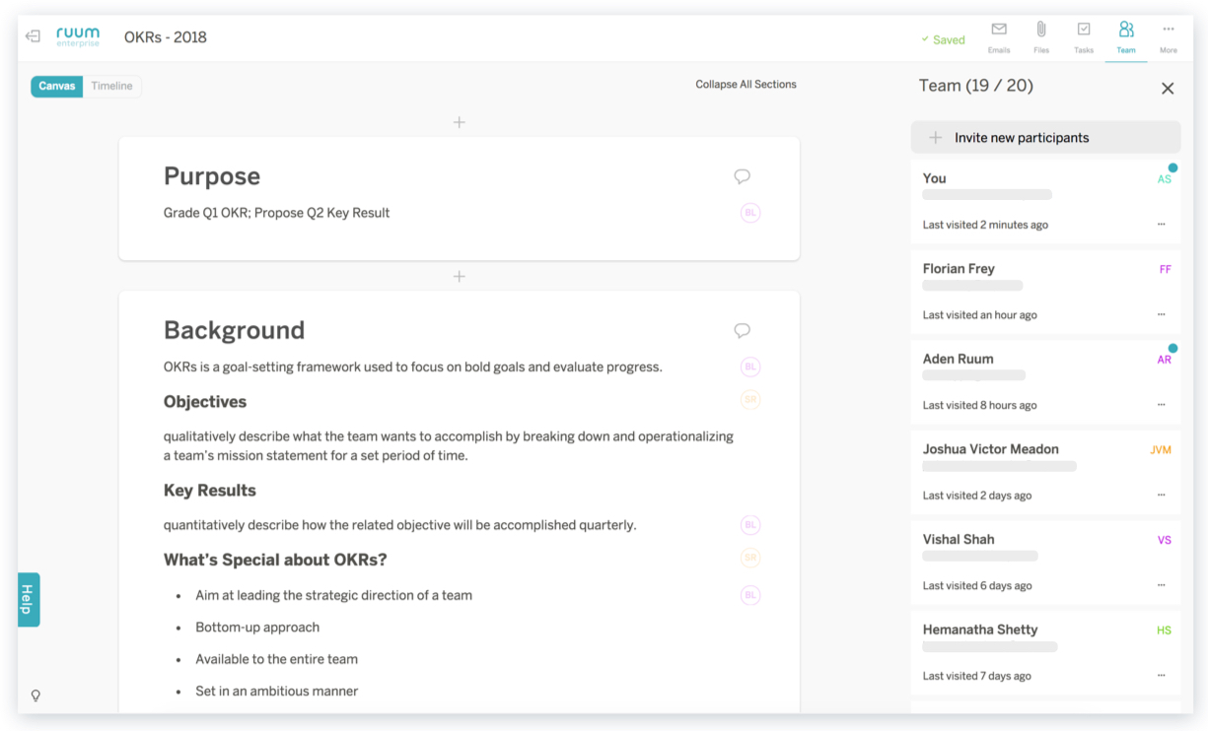Close the Team panel

pos(1168,89)
